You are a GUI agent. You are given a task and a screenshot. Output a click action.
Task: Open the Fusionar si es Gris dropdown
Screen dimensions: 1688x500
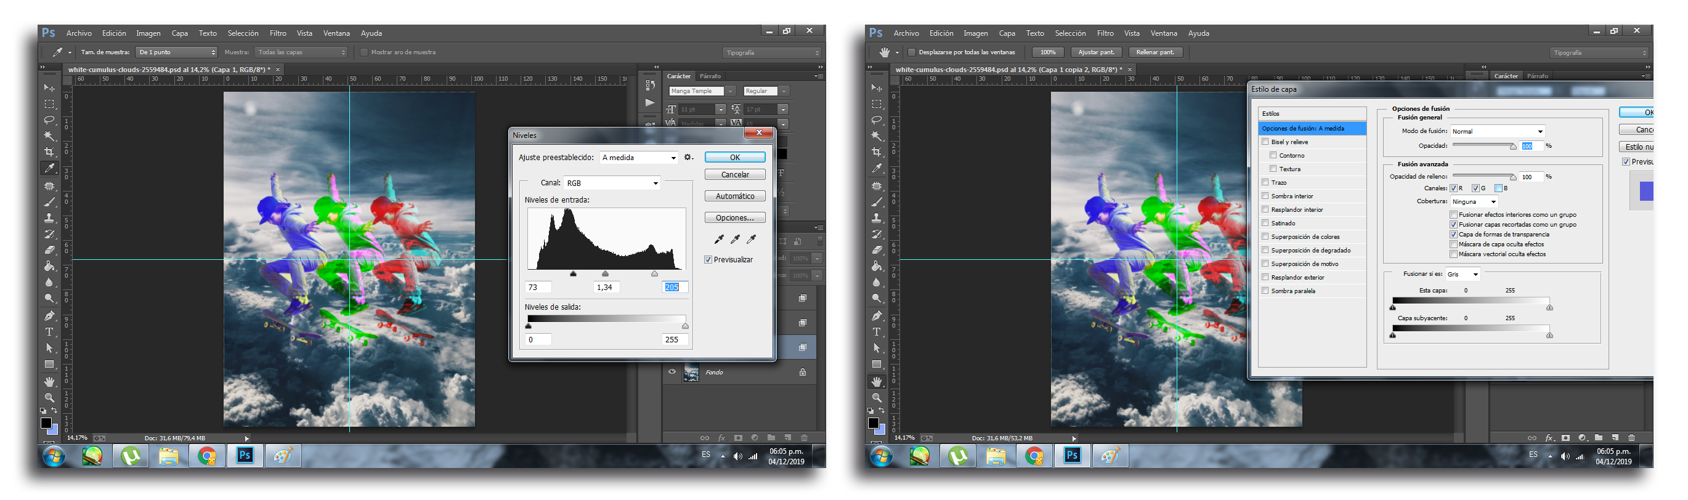click(x=1463, y=274)
